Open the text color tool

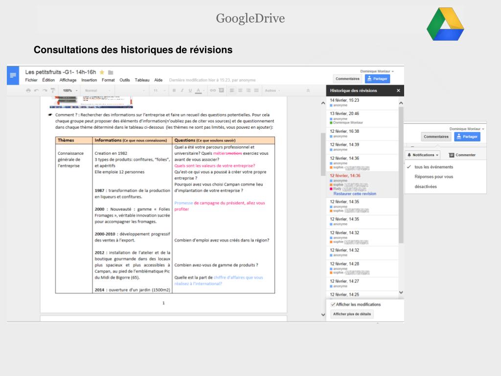199,91
